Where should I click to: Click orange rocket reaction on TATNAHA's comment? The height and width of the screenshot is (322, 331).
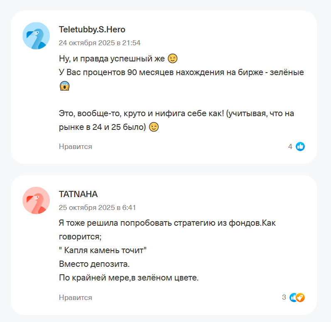pyautogui.click(x=301, y=298)
